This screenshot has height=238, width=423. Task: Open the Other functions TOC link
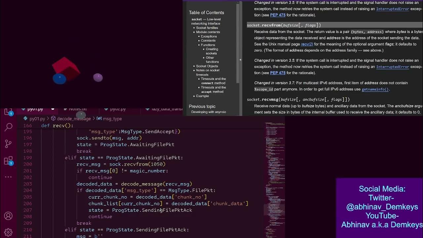[x=212, y=60]
